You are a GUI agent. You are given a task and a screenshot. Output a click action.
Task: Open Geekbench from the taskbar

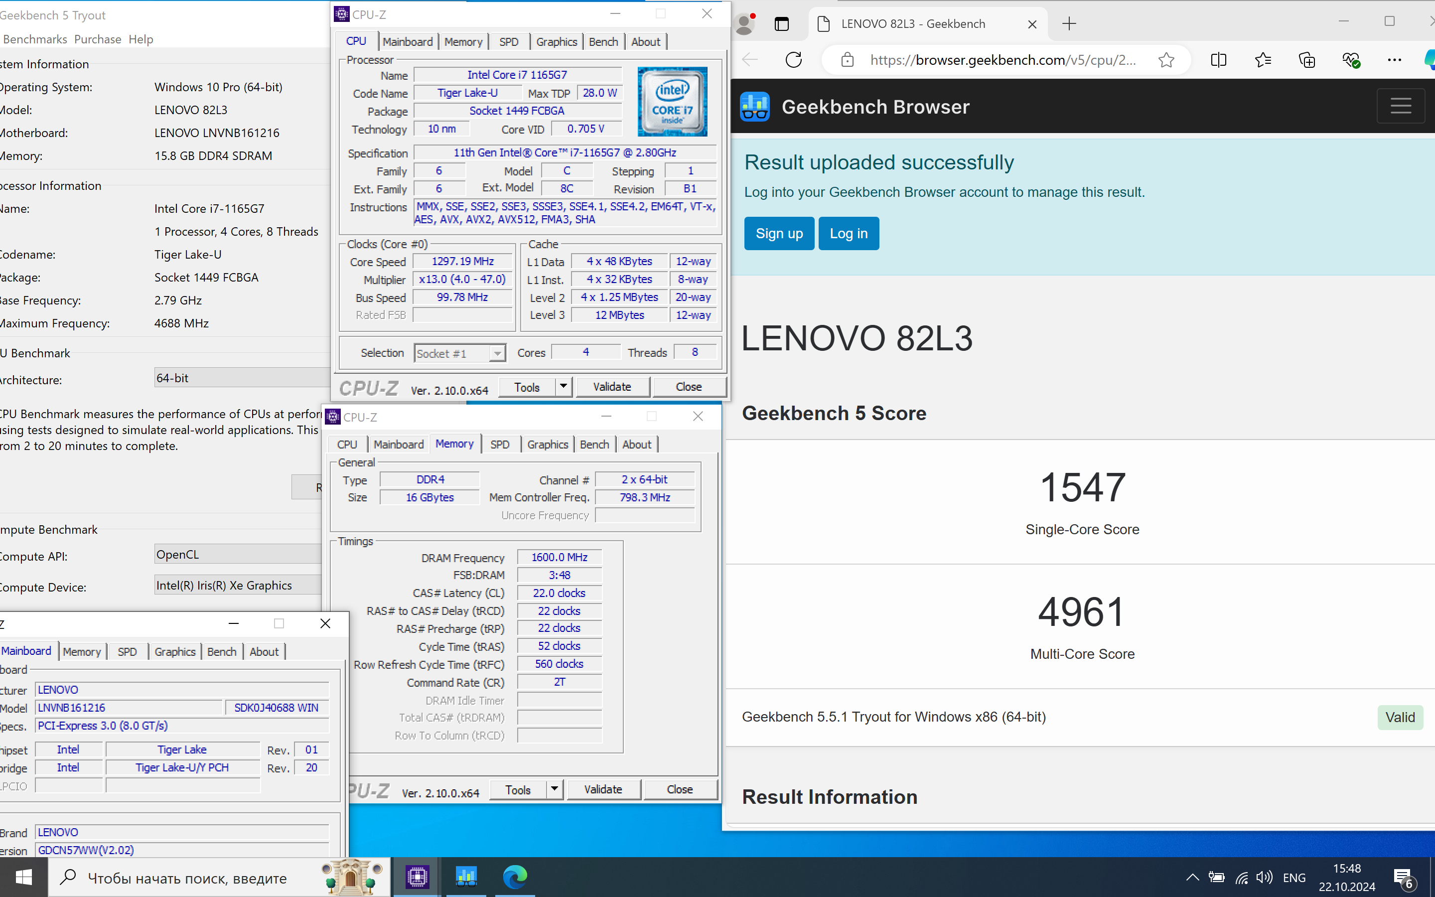click(465, 877)
